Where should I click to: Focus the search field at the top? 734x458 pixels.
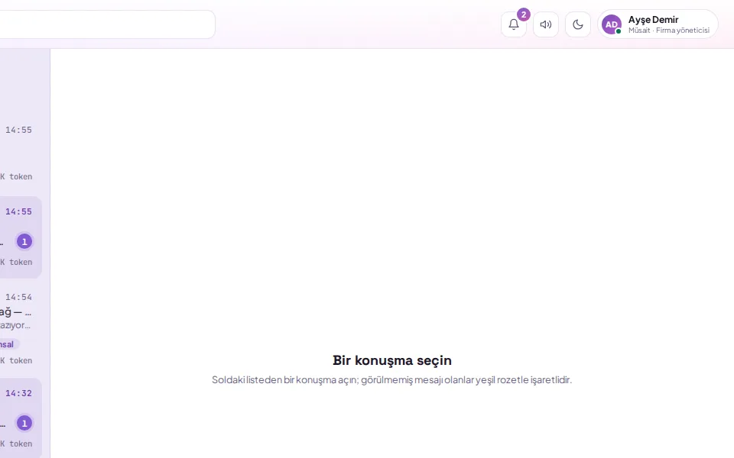pos(107,24)
